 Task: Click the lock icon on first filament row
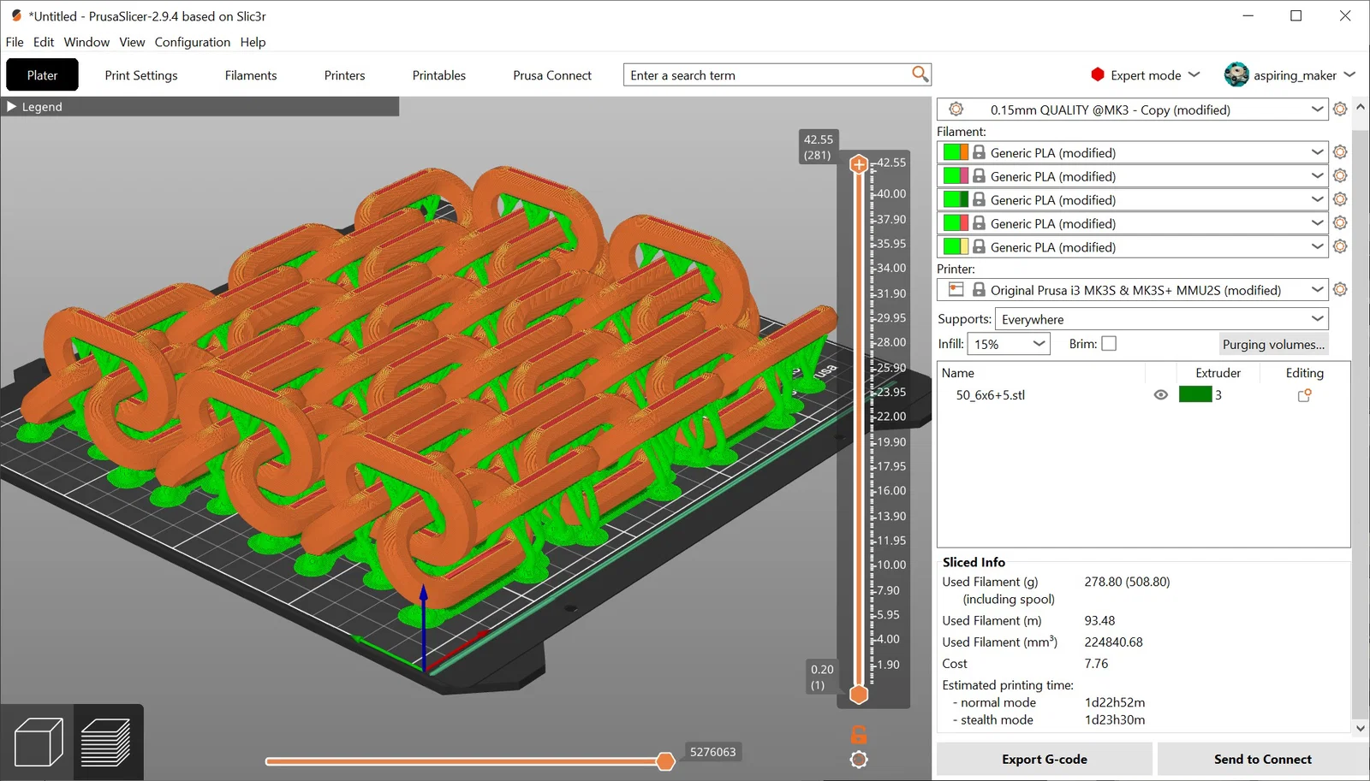coord(979,152)
